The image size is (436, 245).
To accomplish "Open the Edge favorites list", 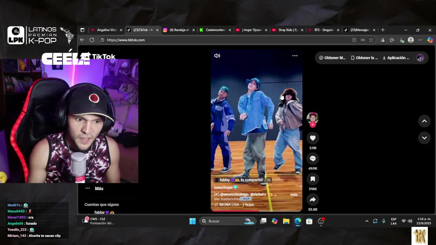I will [392, 40].
